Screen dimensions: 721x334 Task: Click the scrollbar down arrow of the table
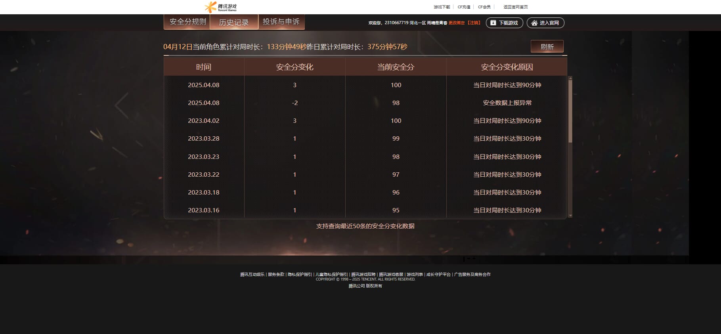570,216
